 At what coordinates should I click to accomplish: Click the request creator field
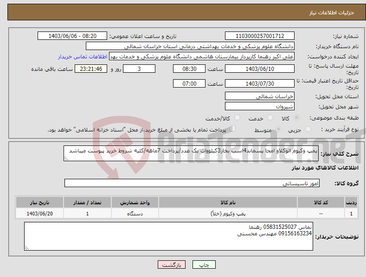click(202, 57)
